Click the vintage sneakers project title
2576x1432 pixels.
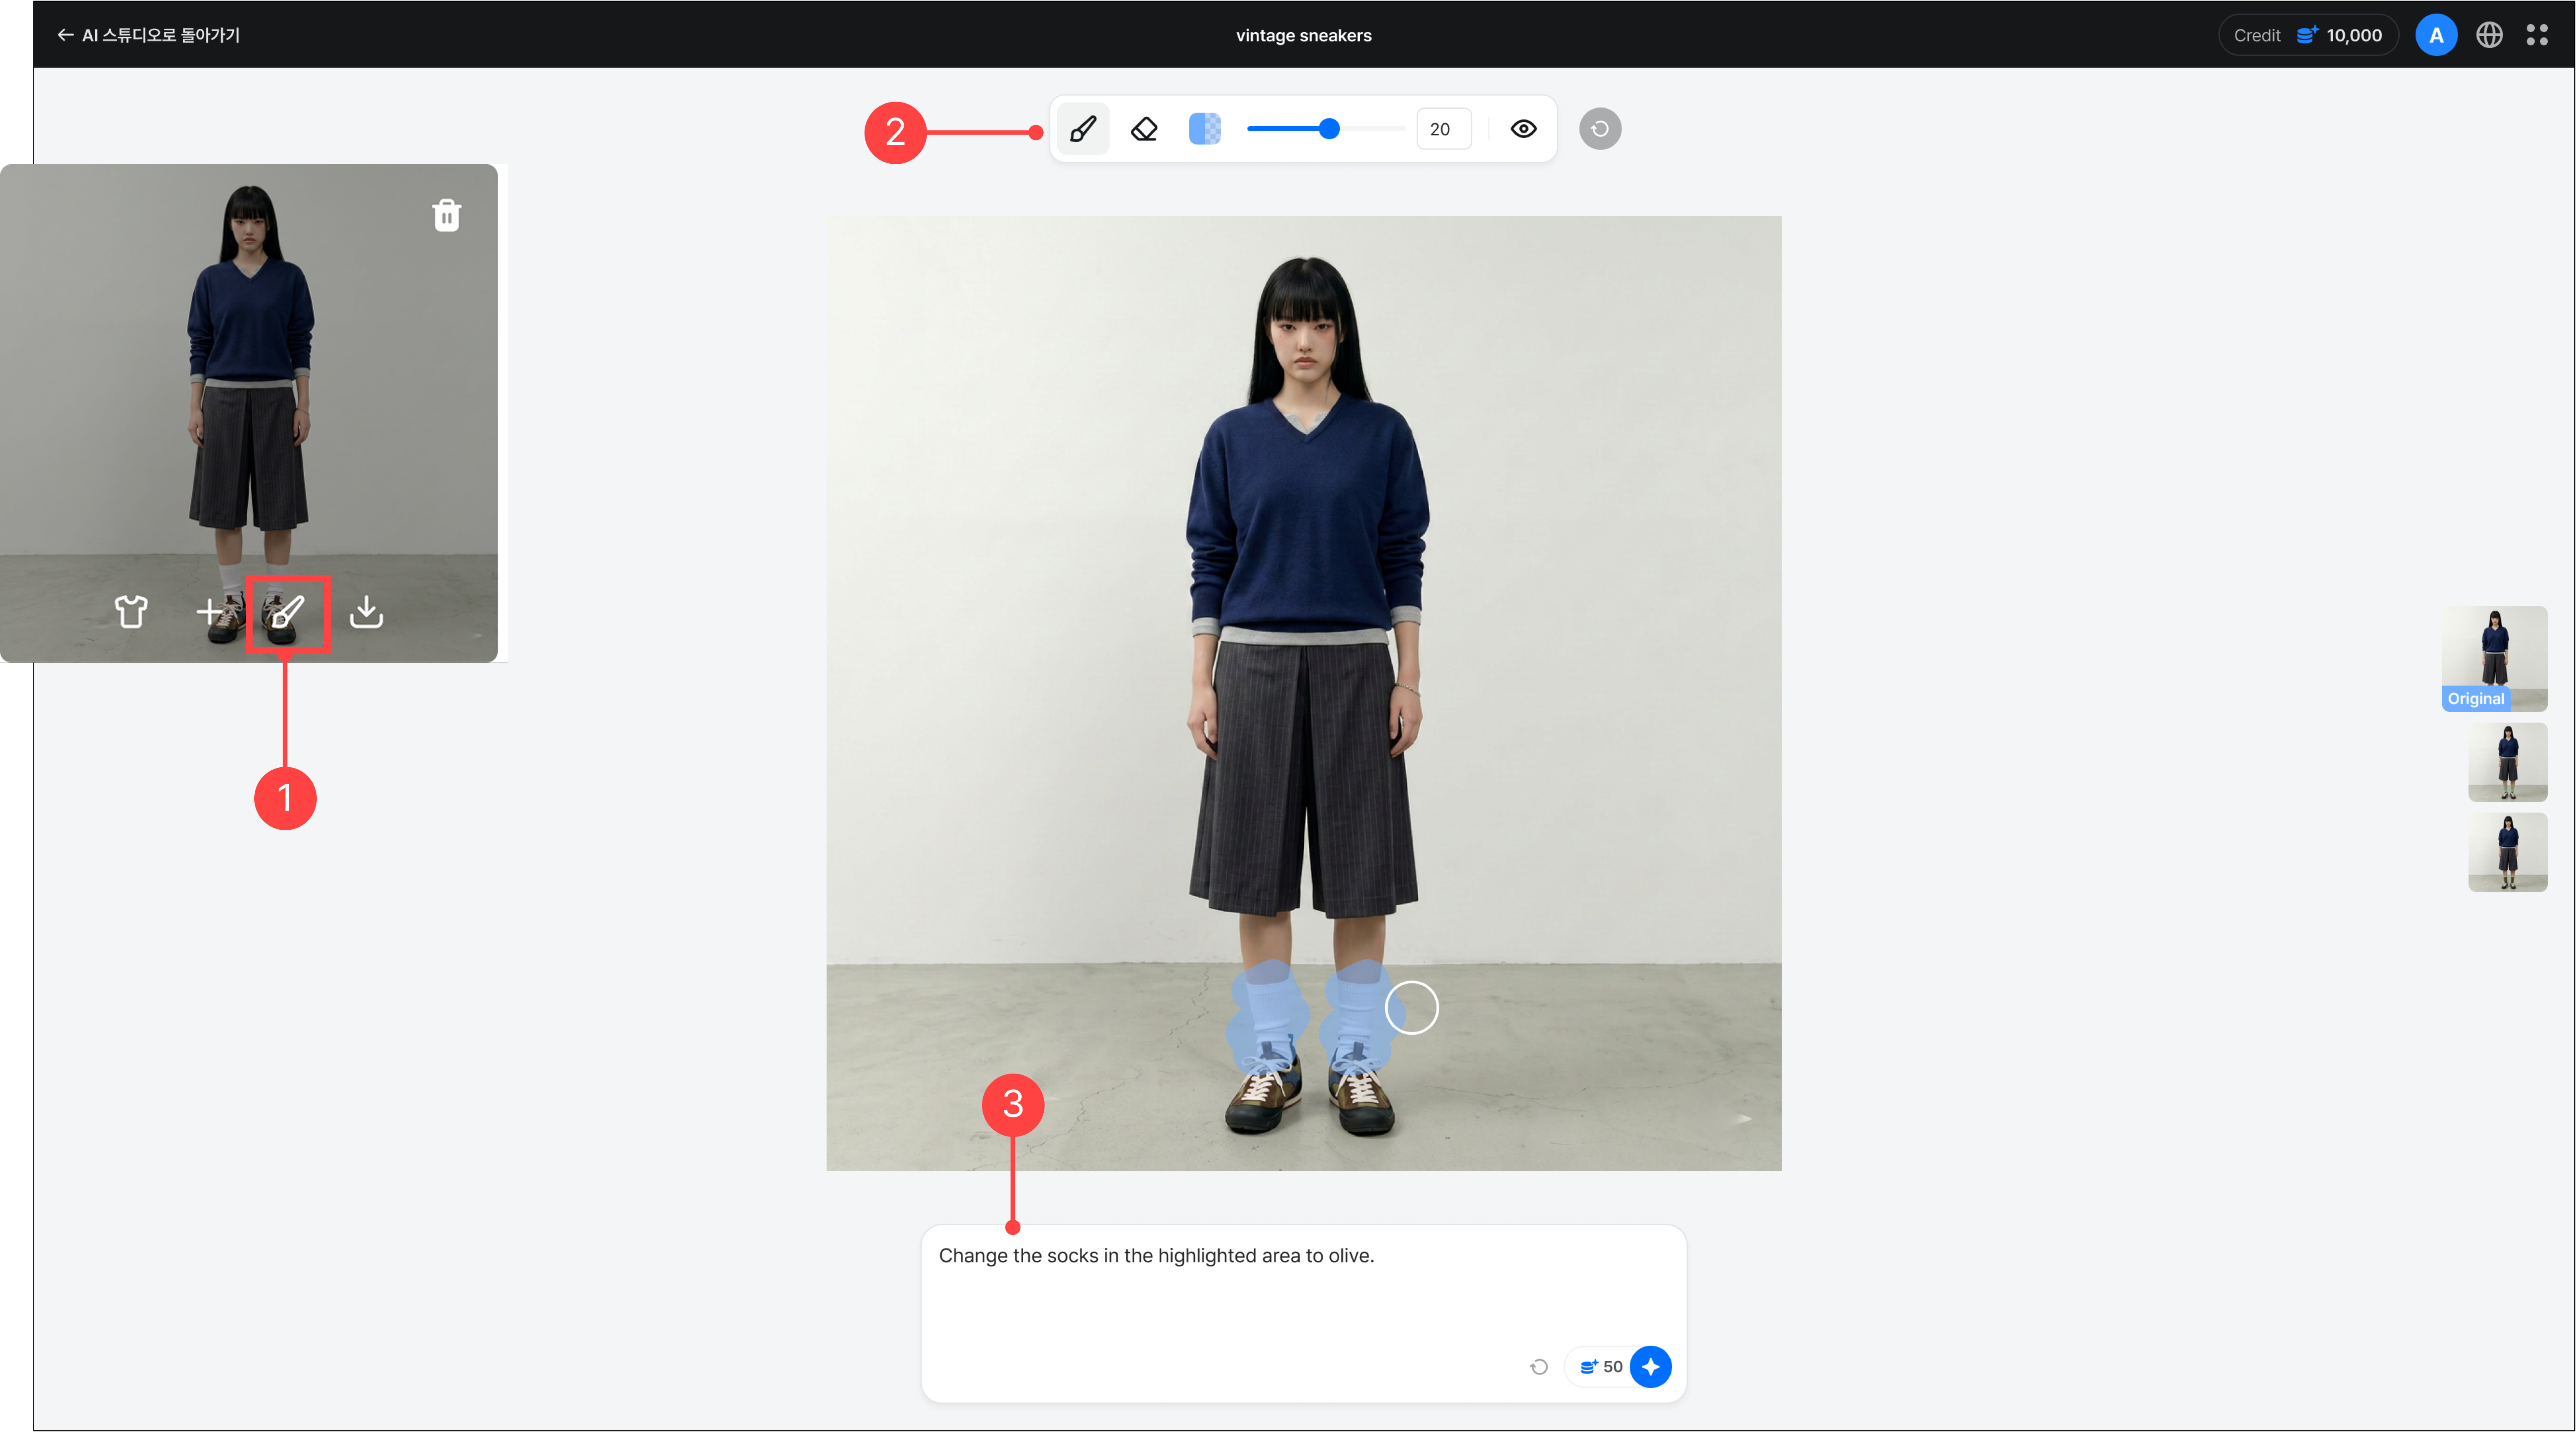coord(1303,35)
